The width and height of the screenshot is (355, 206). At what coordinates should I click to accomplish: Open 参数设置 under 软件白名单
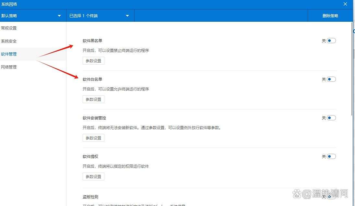pos(93,99)
